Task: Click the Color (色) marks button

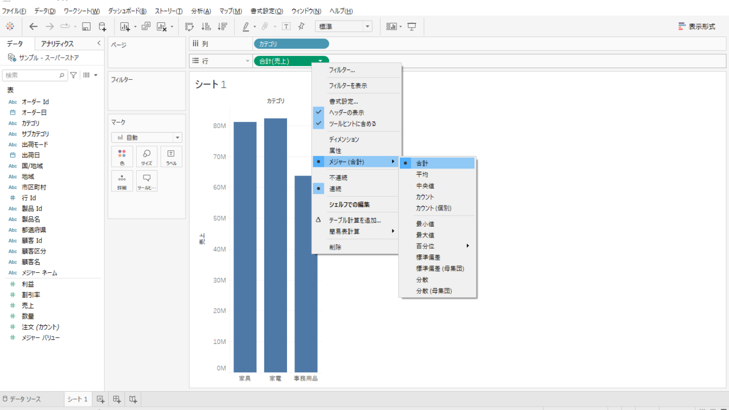Action: pyautogui.click(x=122, y=157)
